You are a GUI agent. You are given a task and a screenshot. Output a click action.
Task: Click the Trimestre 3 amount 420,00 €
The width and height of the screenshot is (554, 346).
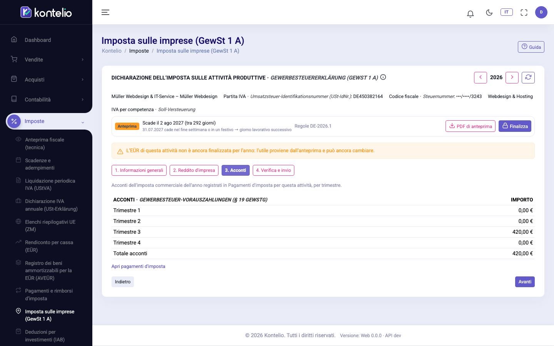pyautogui.click(x=522, y=232)
